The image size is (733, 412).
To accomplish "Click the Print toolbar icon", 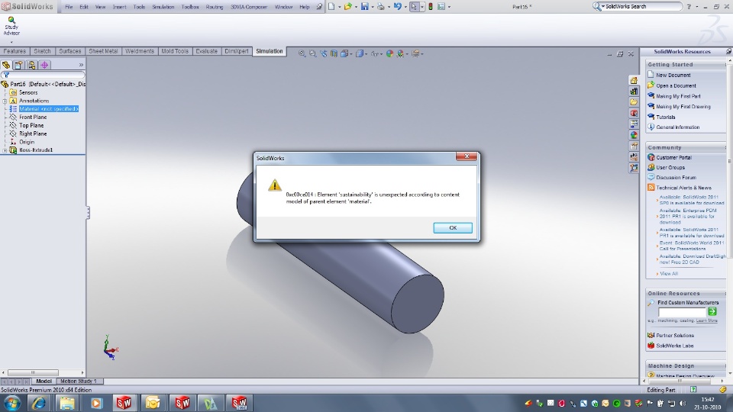I will tap(381, 7).
